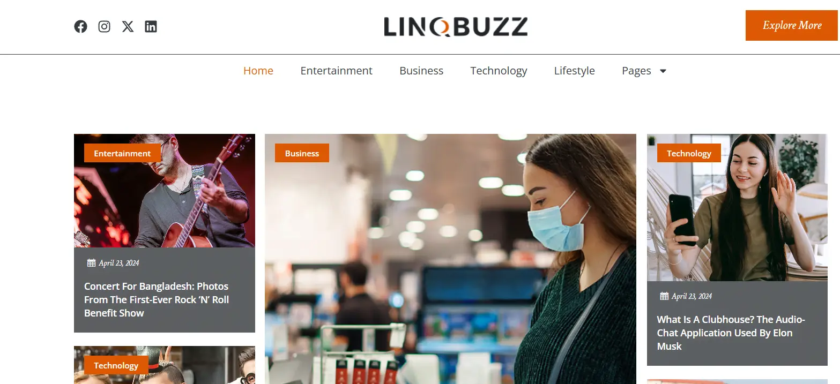Select the Home menu item
The image size is (840, 384).
tap(258, 71)
